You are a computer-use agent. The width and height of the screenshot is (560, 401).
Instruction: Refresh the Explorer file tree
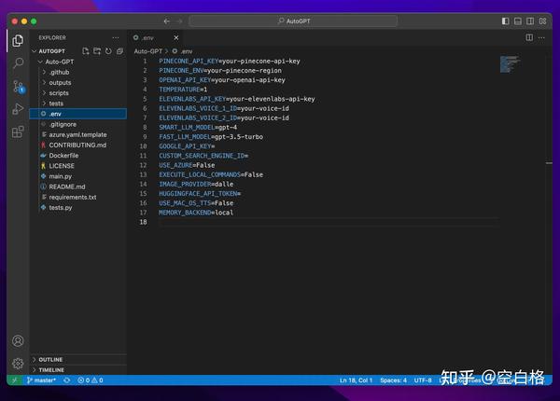point(108,51)
